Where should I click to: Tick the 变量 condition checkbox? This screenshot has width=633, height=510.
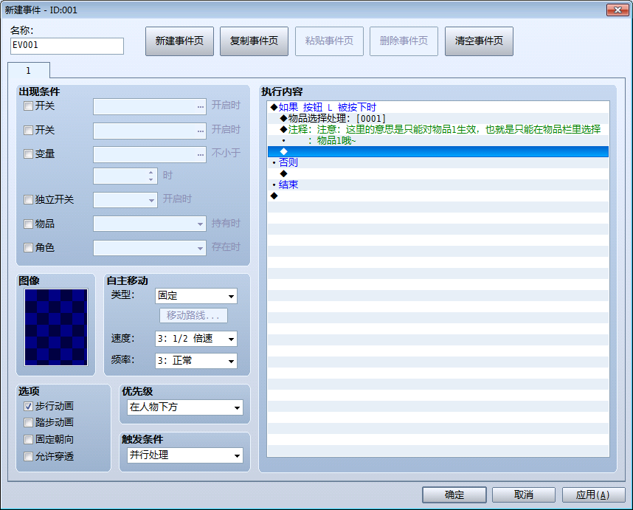28,154
